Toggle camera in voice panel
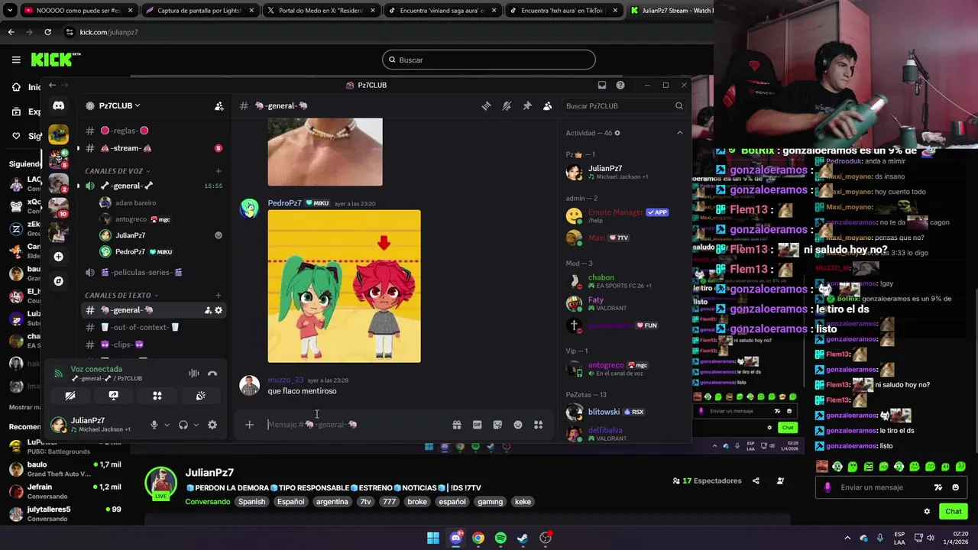The height and width of the screenshot is (550, 978). pos(70,396)
